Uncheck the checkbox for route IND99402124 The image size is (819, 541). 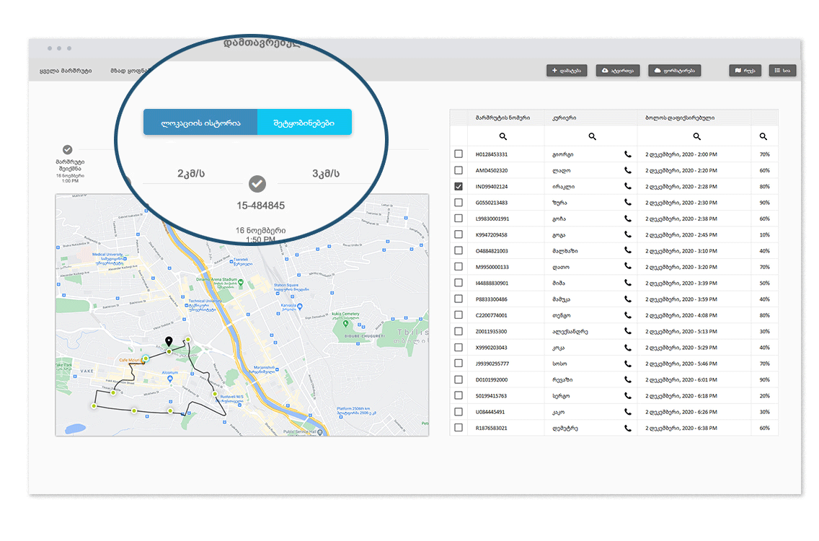459,186
